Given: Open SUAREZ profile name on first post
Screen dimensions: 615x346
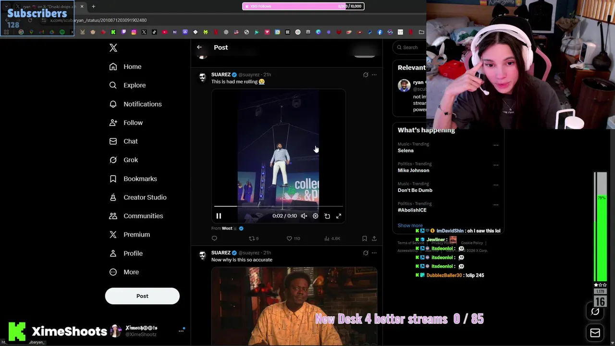Looking at the screenshot, I should point(221,74).
